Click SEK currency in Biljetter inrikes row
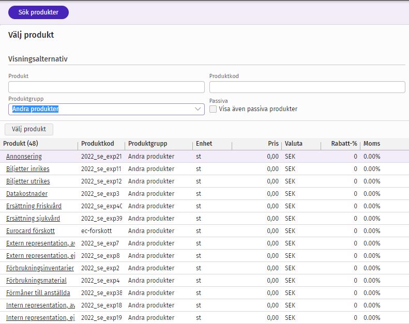Image resolution: width=409 pixels, height=324 pixels. [x=290, y=169]
